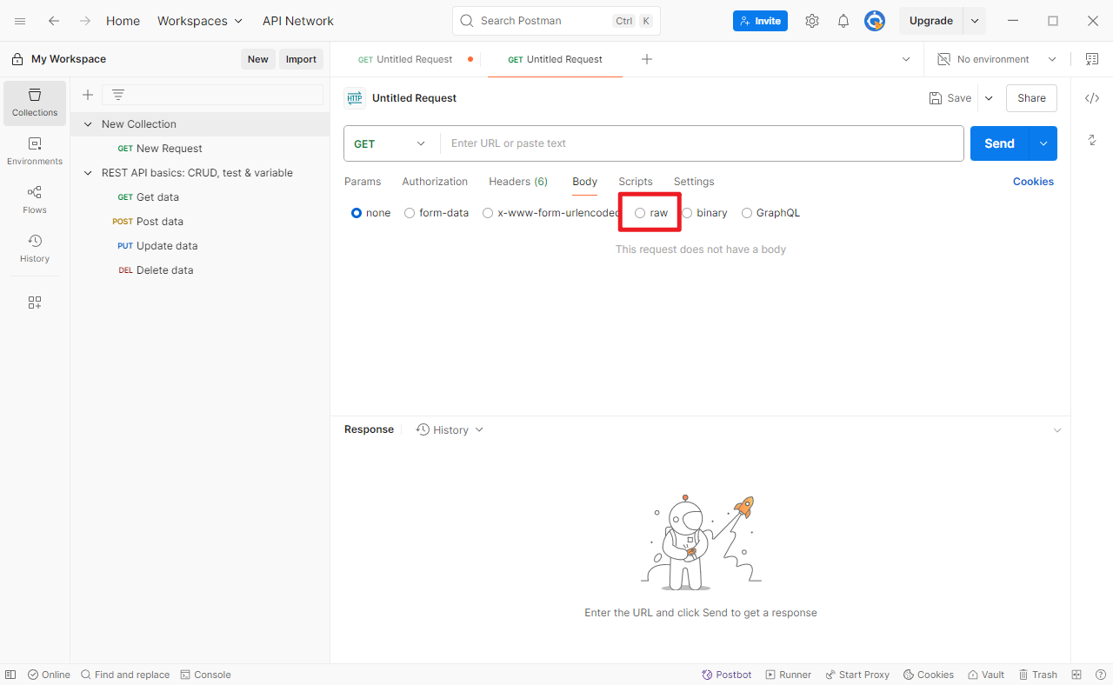Open Postbot in the status bar

727,675
